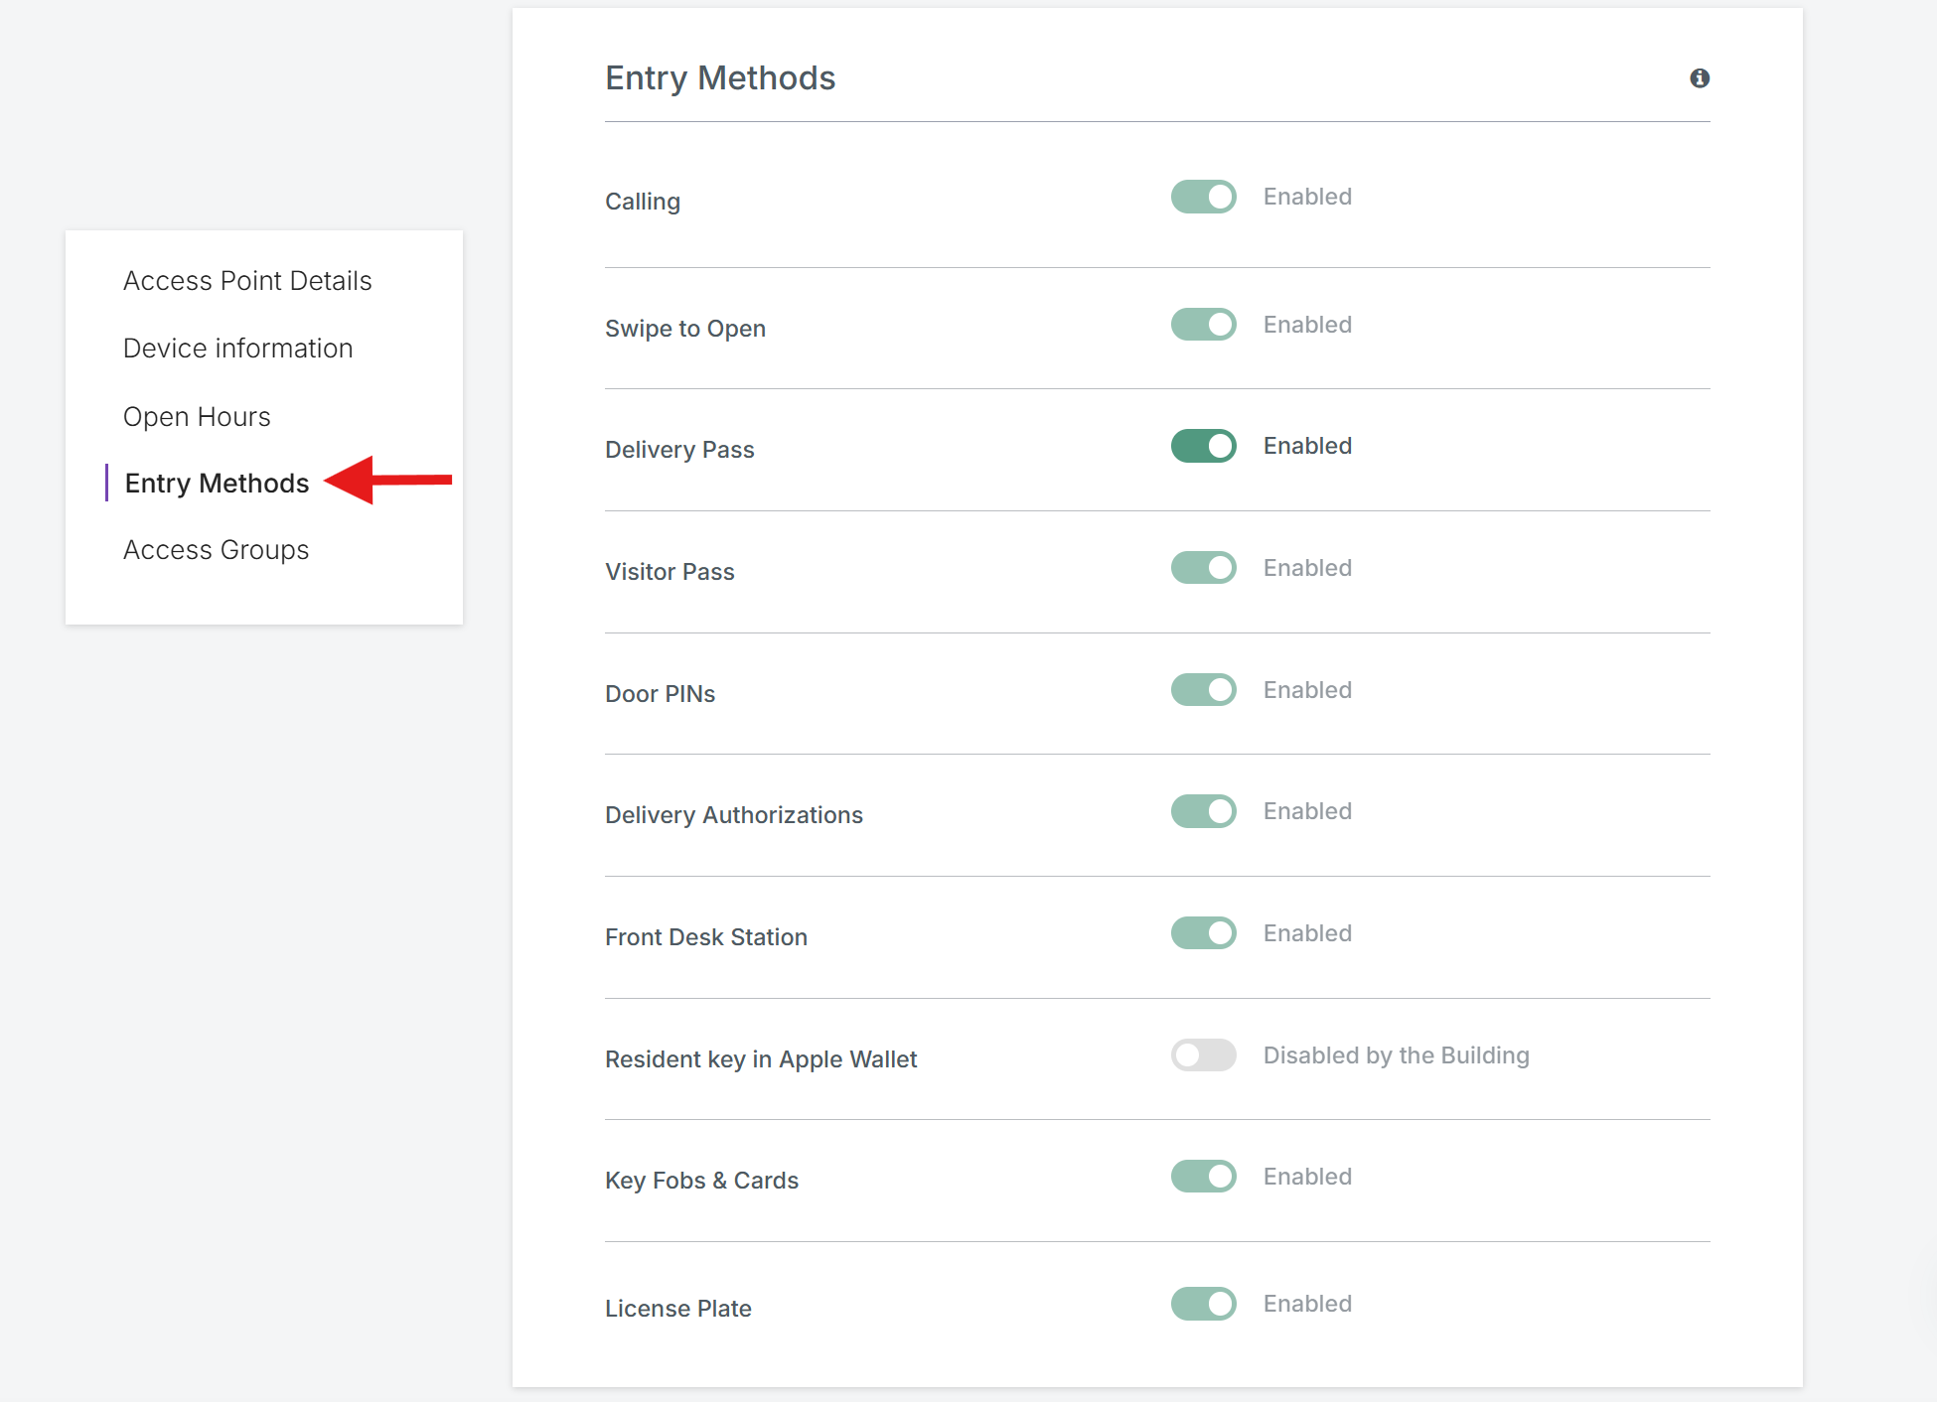Click the Disabled by the Building text
Image resolution: width=1937 pixels, height=1402 pixels.
[x=1396, y=1055]
